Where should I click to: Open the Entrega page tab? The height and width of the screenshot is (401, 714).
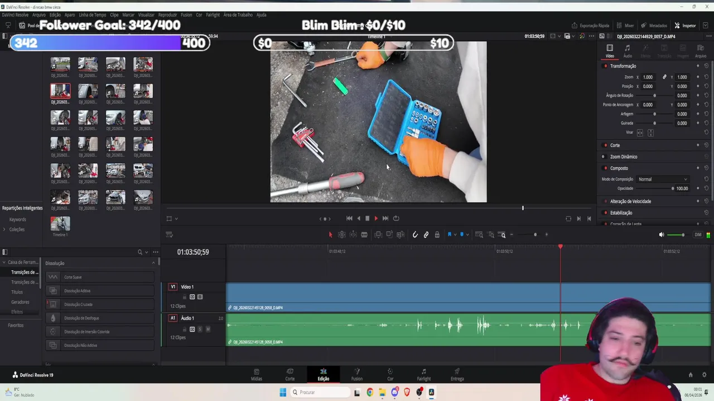click(x=457, y=375)
